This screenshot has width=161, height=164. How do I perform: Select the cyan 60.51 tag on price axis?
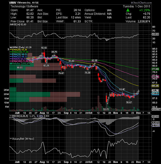(x=155, y=94)
